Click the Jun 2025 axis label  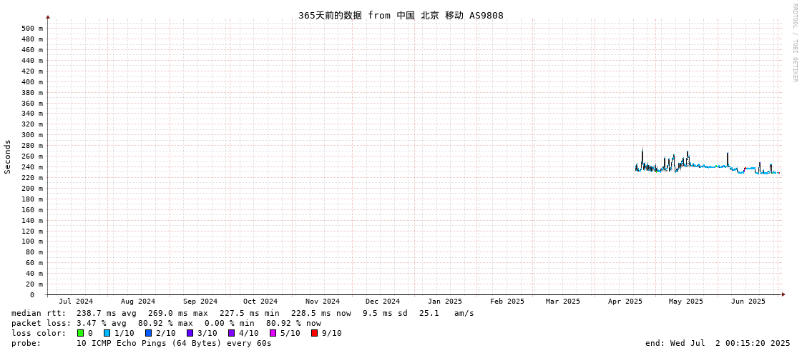(x=748, y=302)
